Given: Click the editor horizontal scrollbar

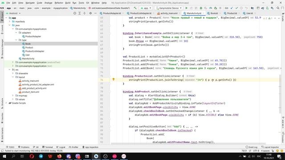Looking at the screenshot, I should point(188,144).
